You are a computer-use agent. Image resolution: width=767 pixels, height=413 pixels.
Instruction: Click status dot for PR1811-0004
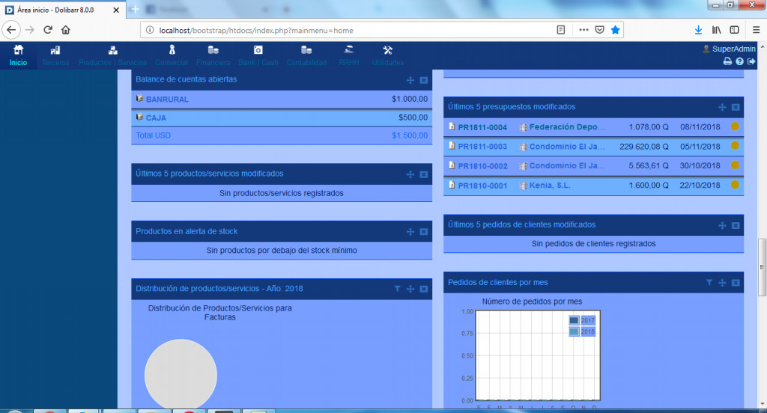pyautogui.click(x=735, y=126)
